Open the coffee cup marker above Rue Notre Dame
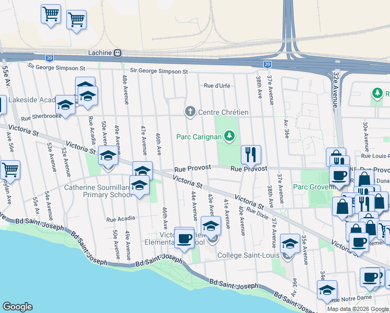 pos(370,279)
